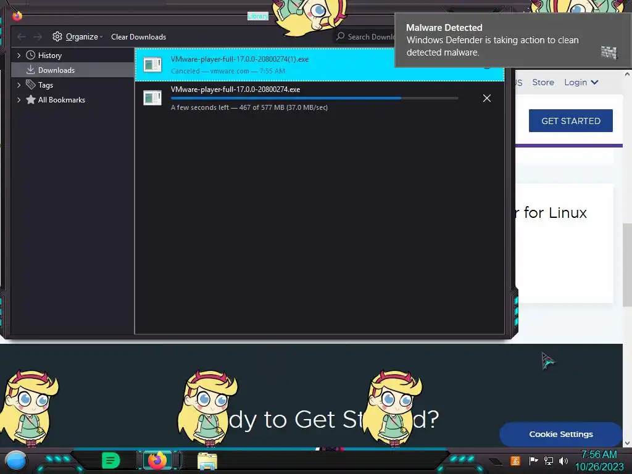Go back using Library back arrow
This screenshot has width=632, height=474.
point(22,36)
